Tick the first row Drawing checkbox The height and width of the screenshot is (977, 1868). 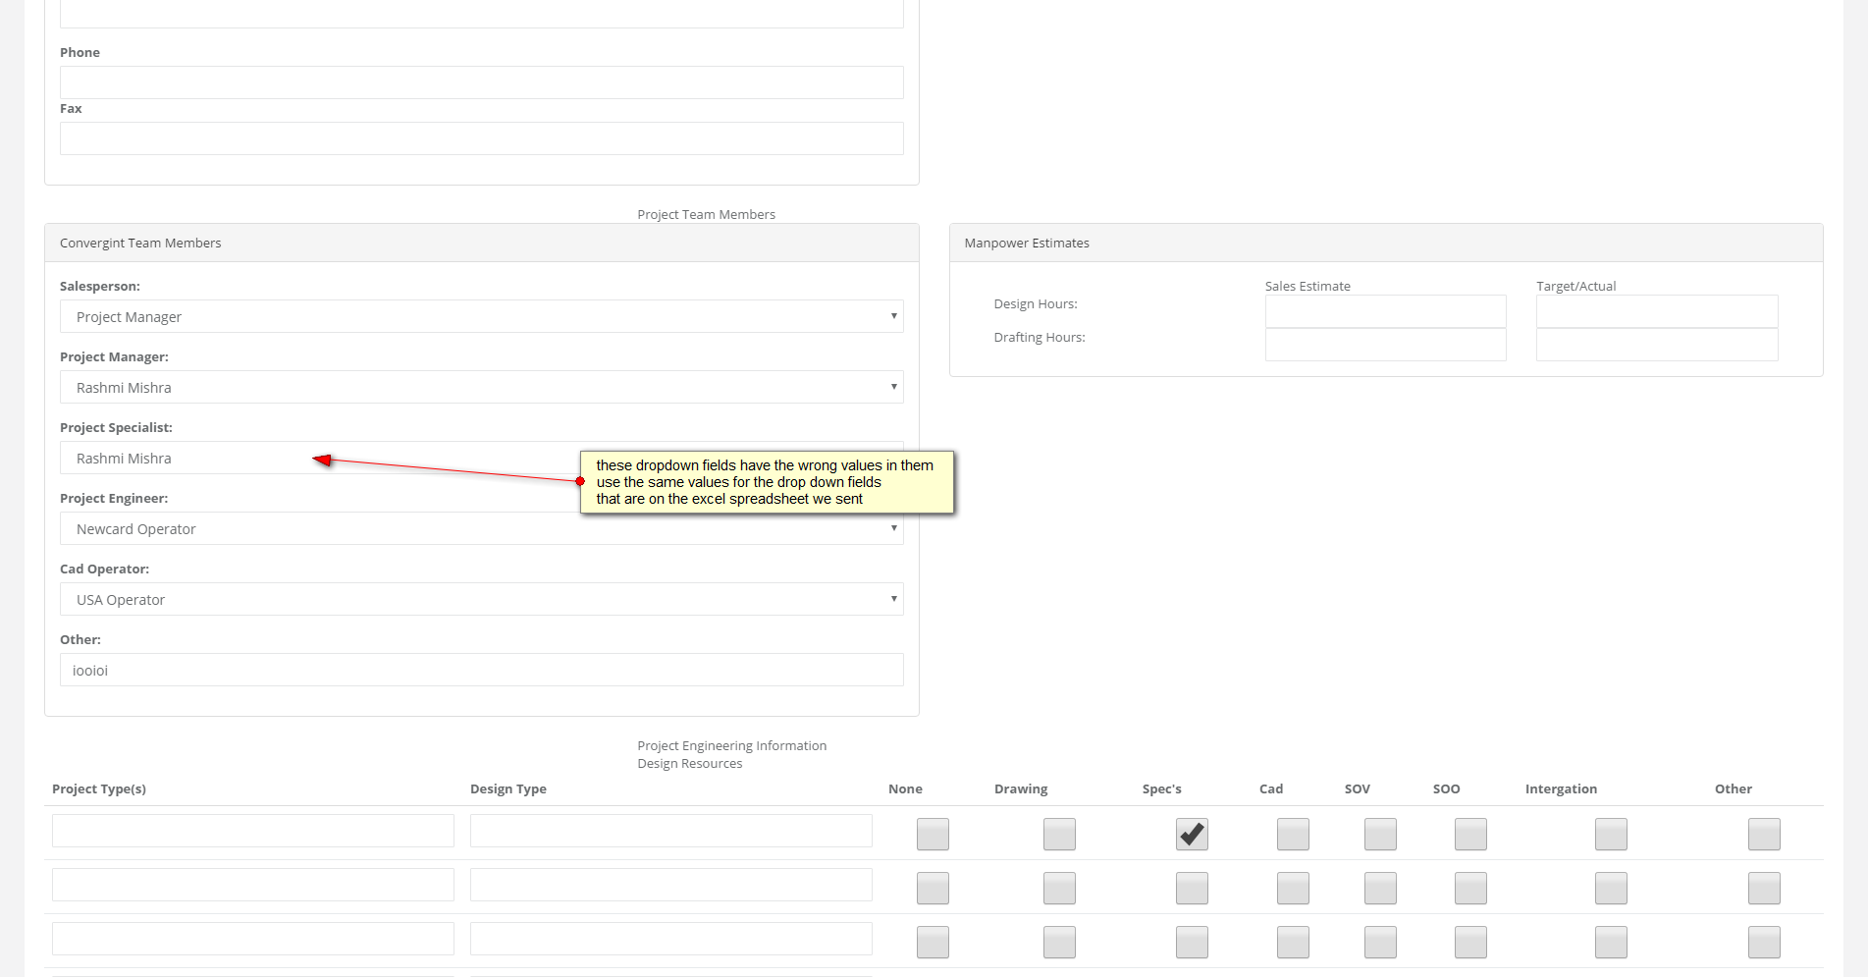point(1059,835)
